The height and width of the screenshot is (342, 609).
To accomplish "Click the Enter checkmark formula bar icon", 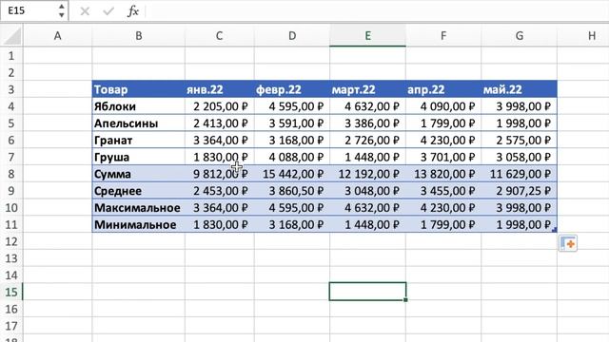I will point(108,11).
